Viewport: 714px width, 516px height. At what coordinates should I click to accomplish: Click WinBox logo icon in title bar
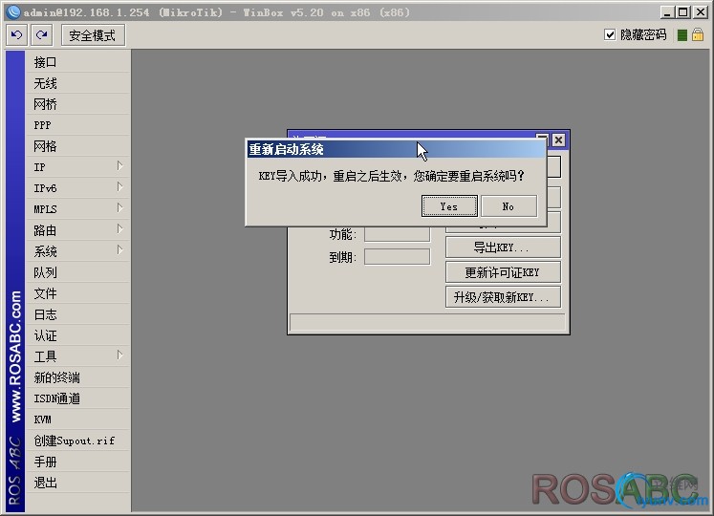click(x=13, y=12)
